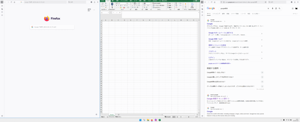The width and height of the screenshot is (300, 122).
Task: Open the Google apps grid icon
Action: tap(293, 8)
